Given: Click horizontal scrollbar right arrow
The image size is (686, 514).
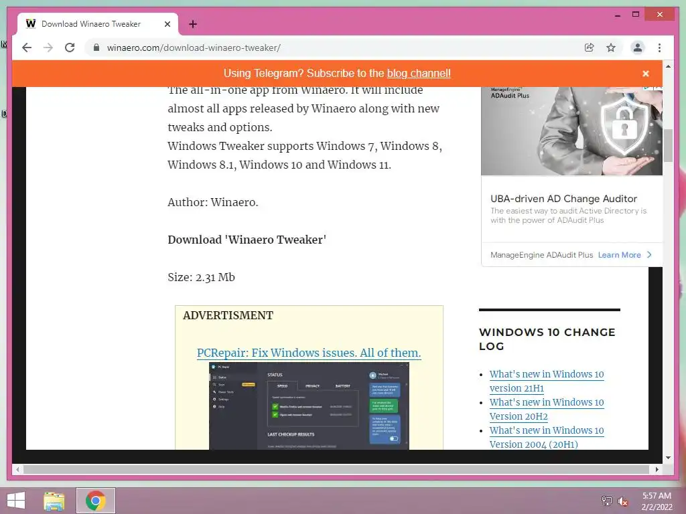Looking at the screenshot, I should coord(657,469).
